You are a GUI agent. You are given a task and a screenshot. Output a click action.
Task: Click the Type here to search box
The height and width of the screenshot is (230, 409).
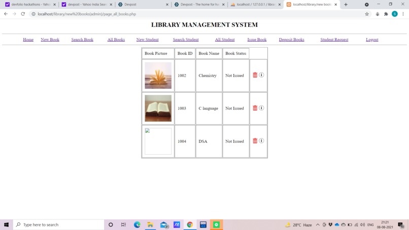tap(59, 224)
